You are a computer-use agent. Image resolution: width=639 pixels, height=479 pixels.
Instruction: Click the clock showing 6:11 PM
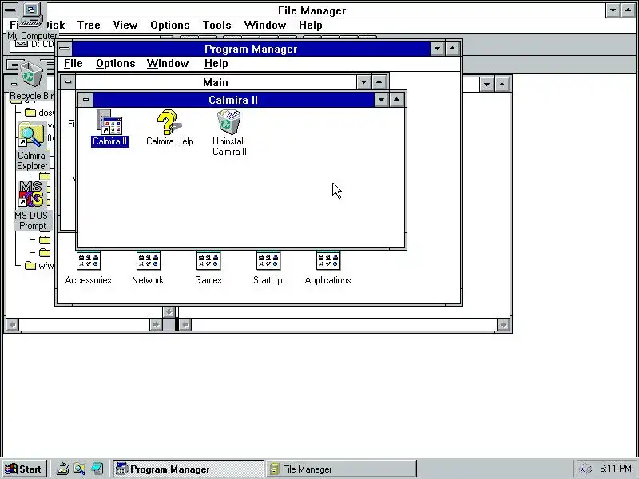click(x=615, y=469)
